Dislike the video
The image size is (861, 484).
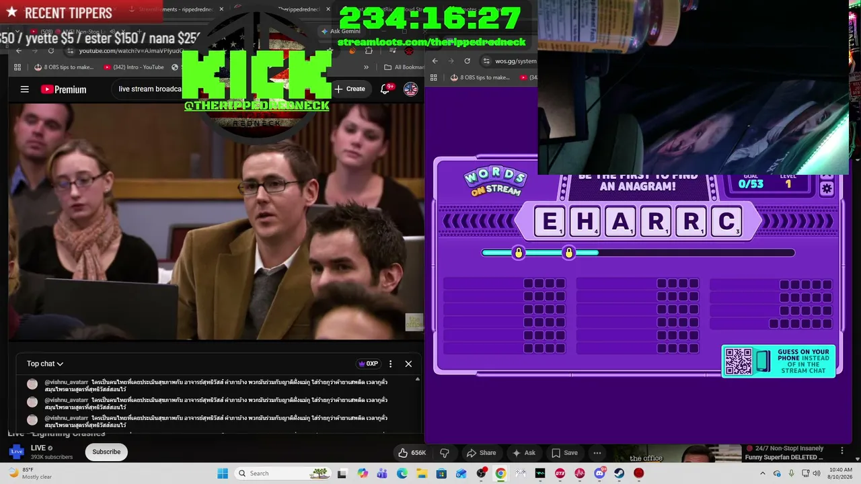[444, 452]
